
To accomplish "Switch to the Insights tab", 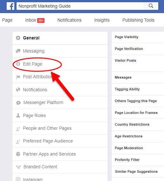I will tap(102, 20).
